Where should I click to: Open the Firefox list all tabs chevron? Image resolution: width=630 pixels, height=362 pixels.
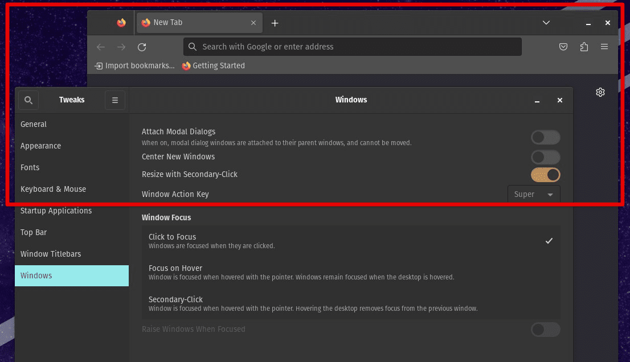[x=546, y=23]
